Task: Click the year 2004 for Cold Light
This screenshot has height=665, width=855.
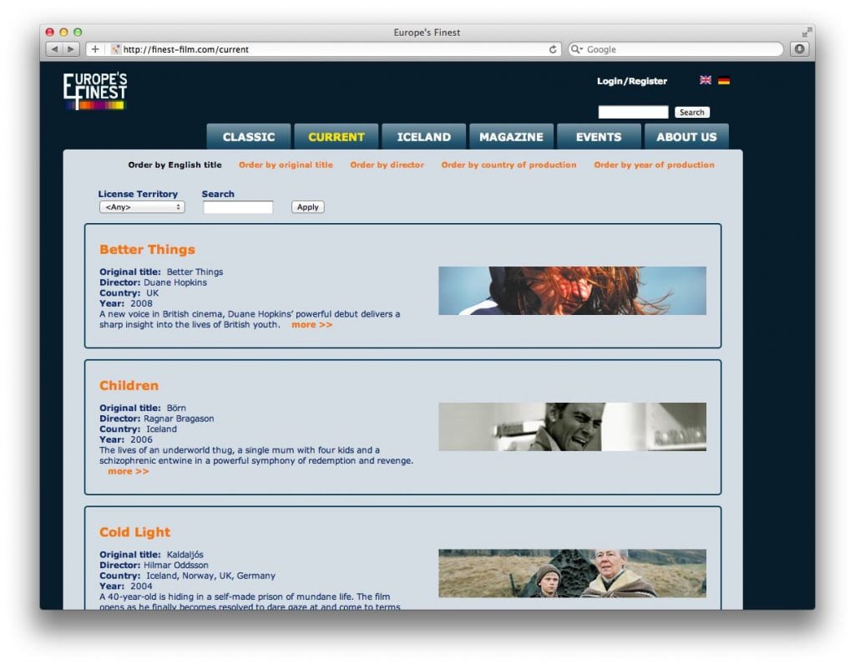Action: [141, 586]
